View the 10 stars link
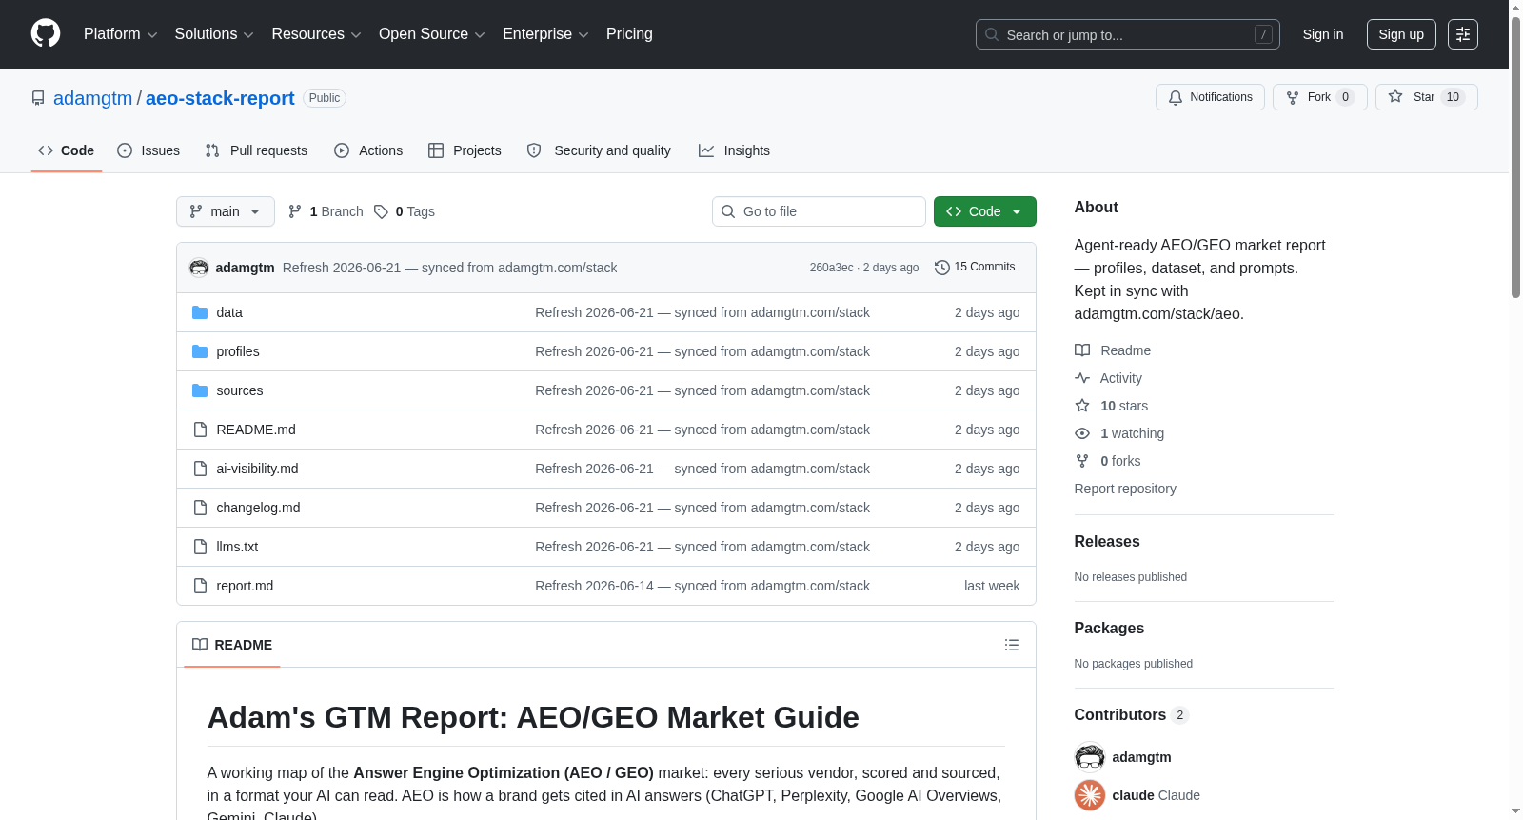 [x=1111, y=406]
